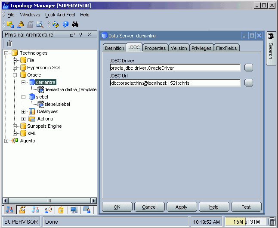The image size is (278, 228).
Task: Click the pin icon in Physical Architecture header
Action: coord(80,34)
